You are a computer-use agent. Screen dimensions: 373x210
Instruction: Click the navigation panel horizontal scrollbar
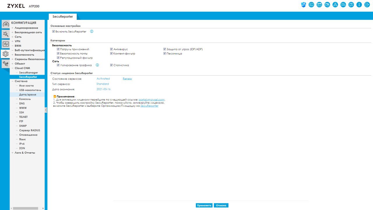26,208
